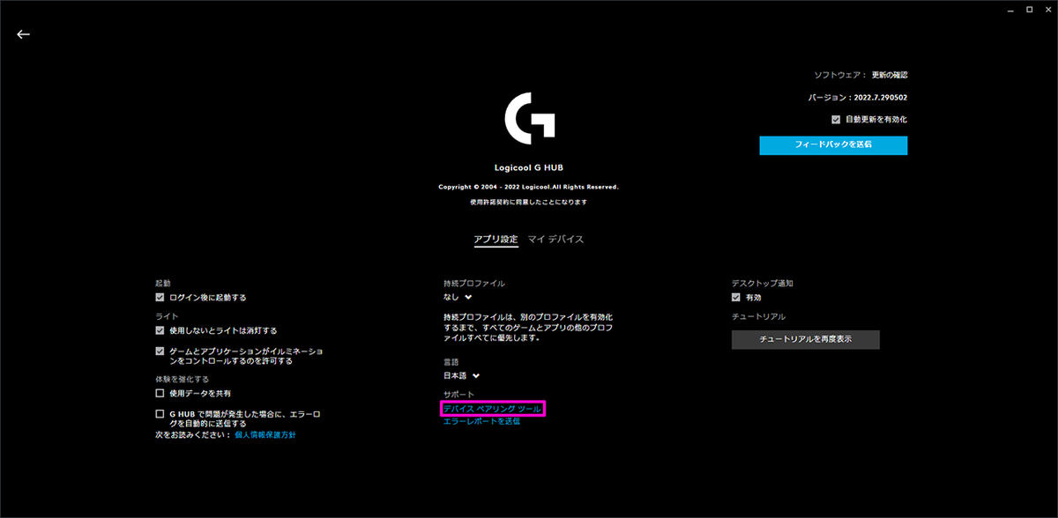The image size is (1058, 518).
Task: Check for software update (更新の確認)
Action: tap(890, 76)
